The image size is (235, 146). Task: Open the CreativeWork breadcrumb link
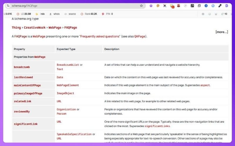pyautogui.click(x=35, y=28)
